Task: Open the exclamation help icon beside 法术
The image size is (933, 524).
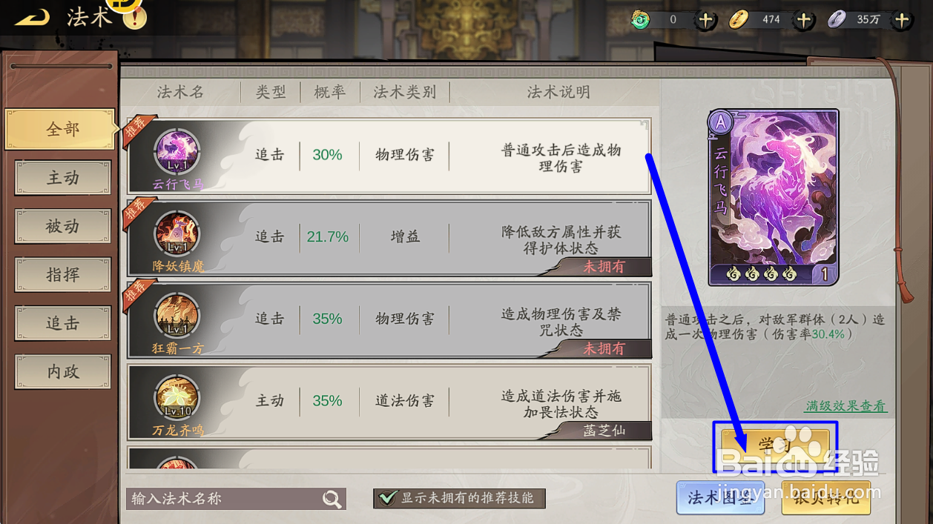Action: point(133,16)
